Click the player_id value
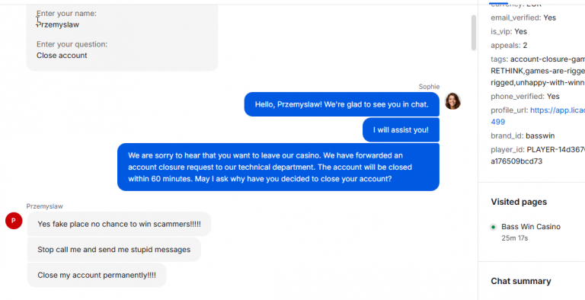585x300 pixels. click(x=538, y=155)
